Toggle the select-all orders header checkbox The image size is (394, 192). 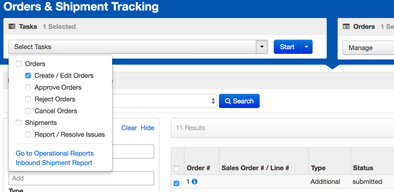tap(176, 168)
